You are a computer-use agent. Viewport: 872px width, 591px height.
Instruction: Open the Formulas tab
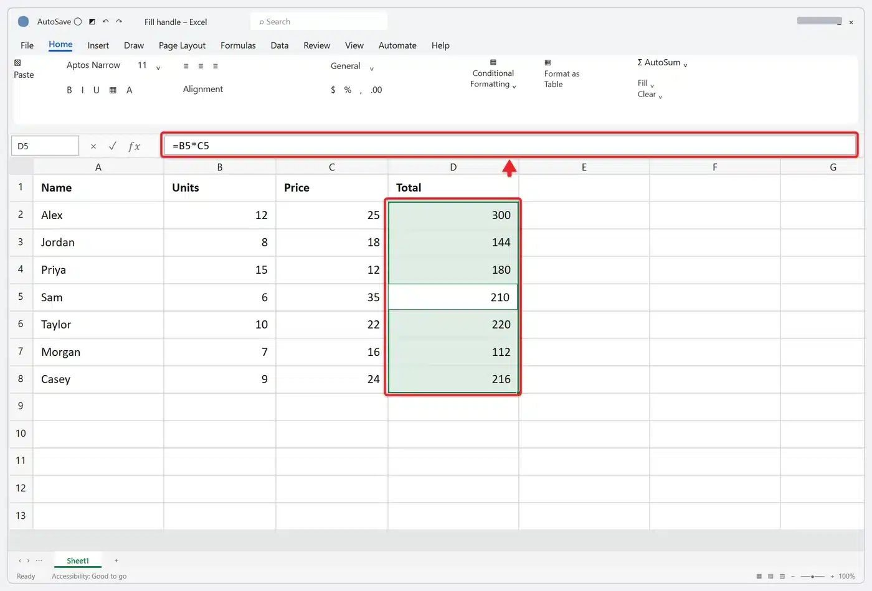[x=238, y=45]
